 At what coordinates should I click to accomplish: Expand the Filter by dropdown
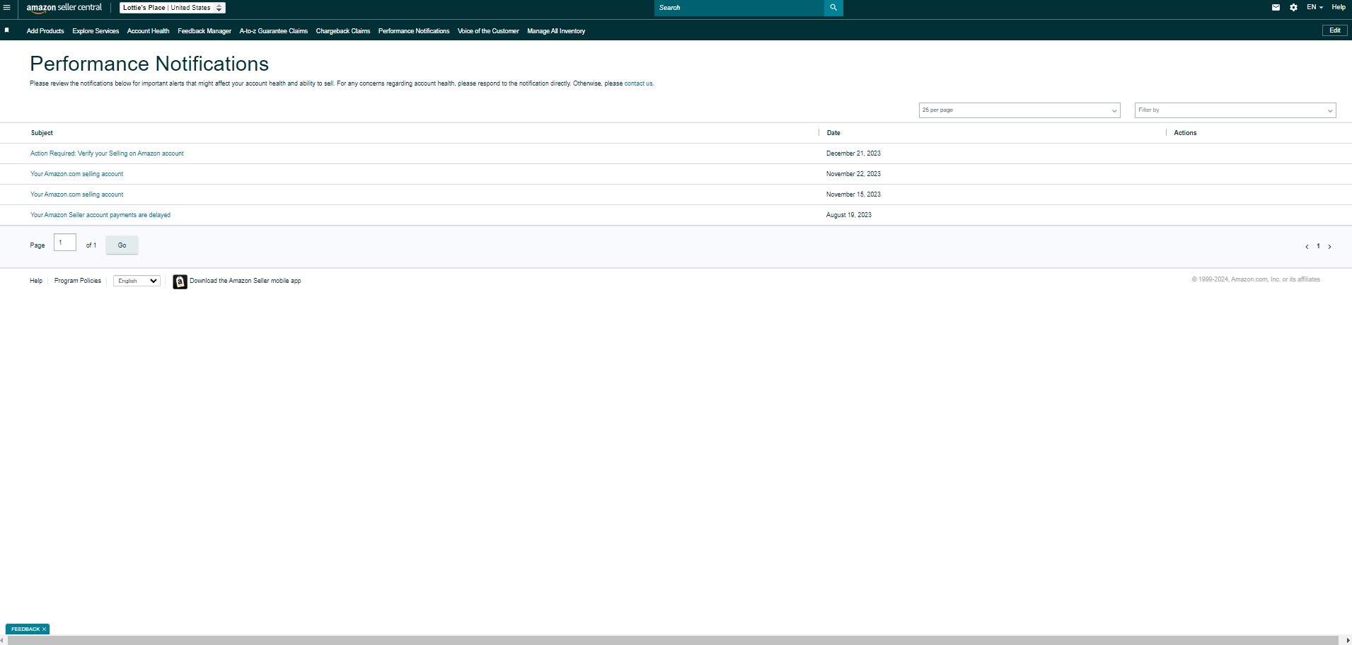pos(1235,110)
